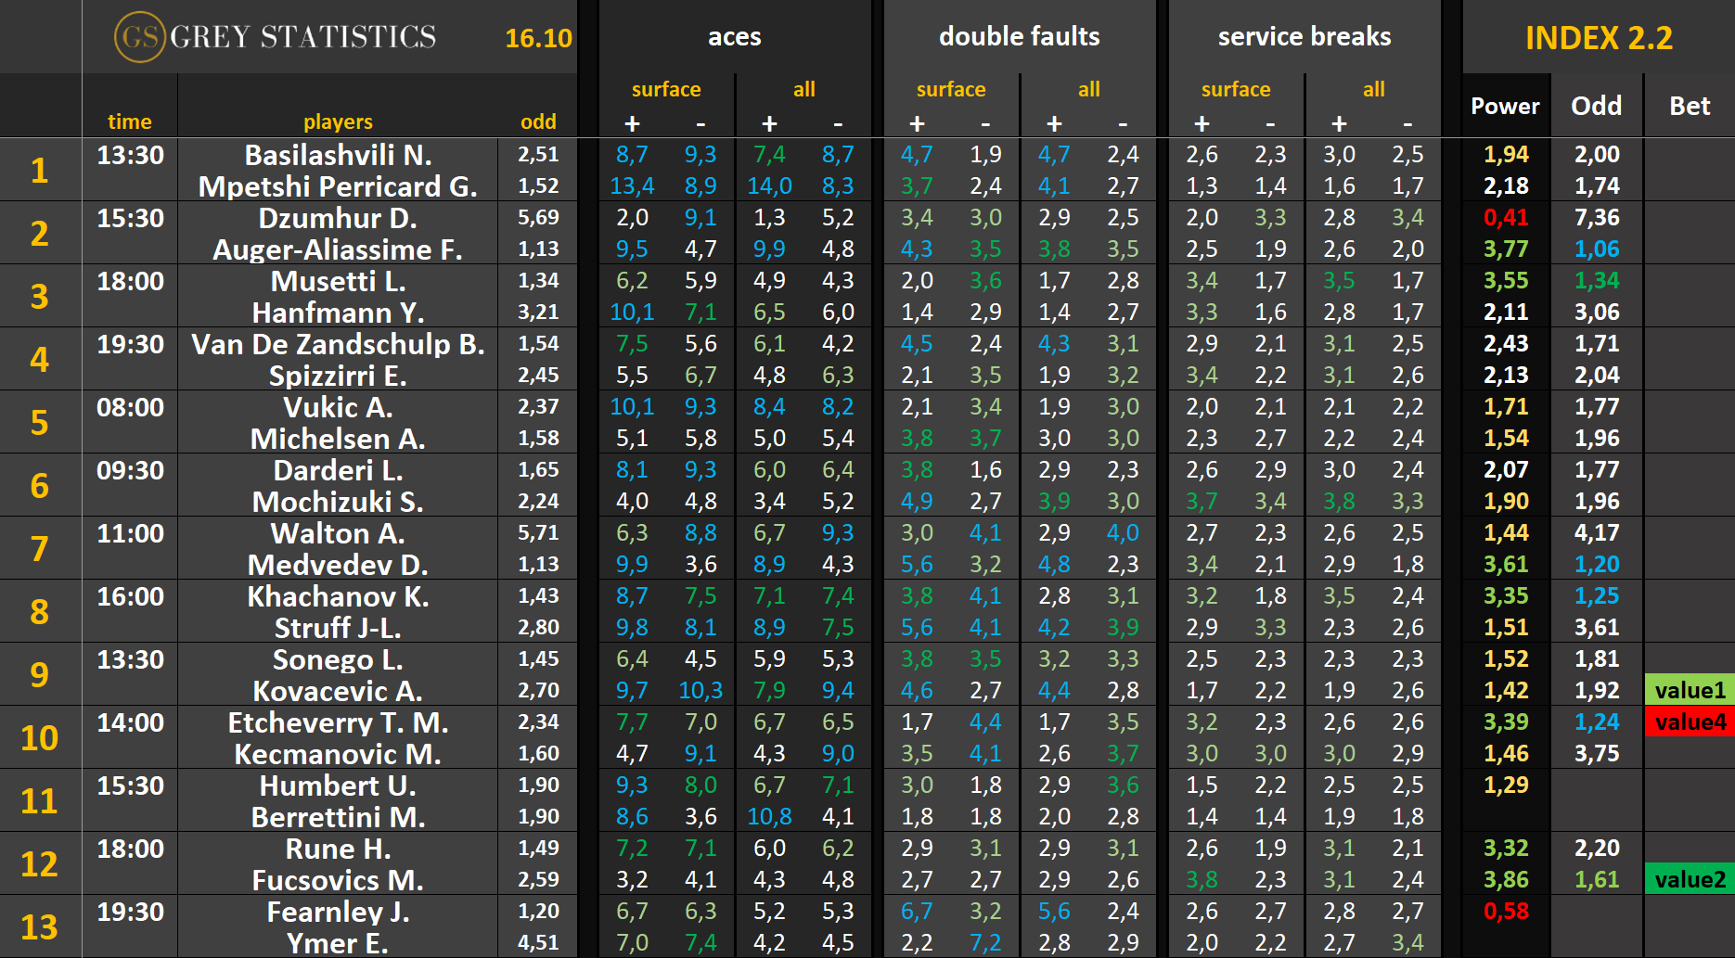Click the time column header
The width and height of the screenshot is (1735, 958).
(x=129, y=121)
